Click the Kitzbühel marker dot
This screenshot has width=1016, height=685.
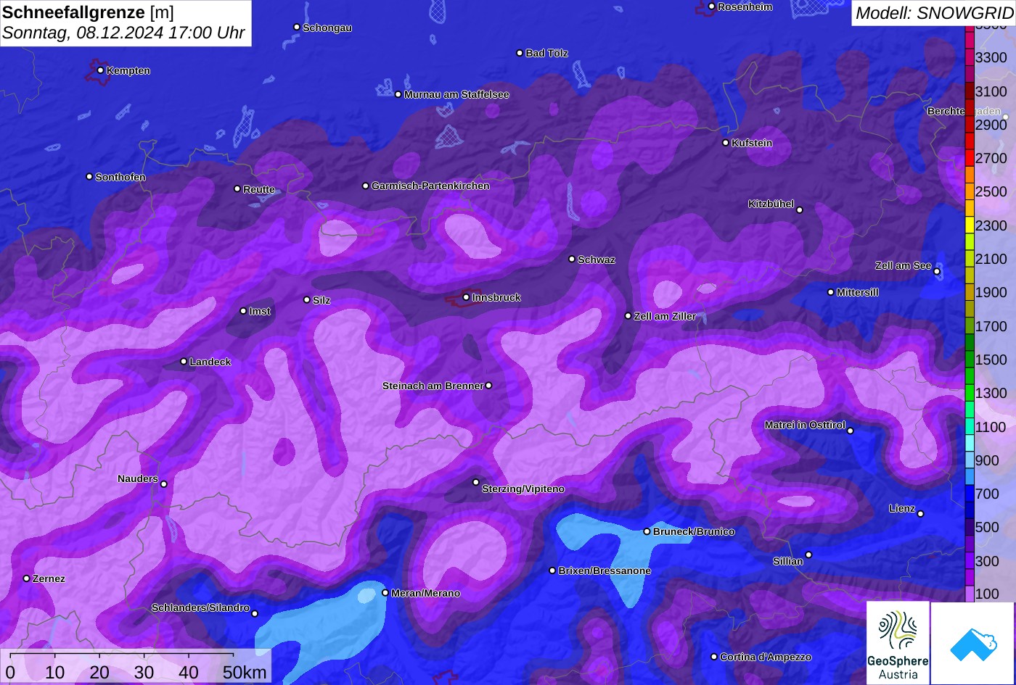click(800, 210)
